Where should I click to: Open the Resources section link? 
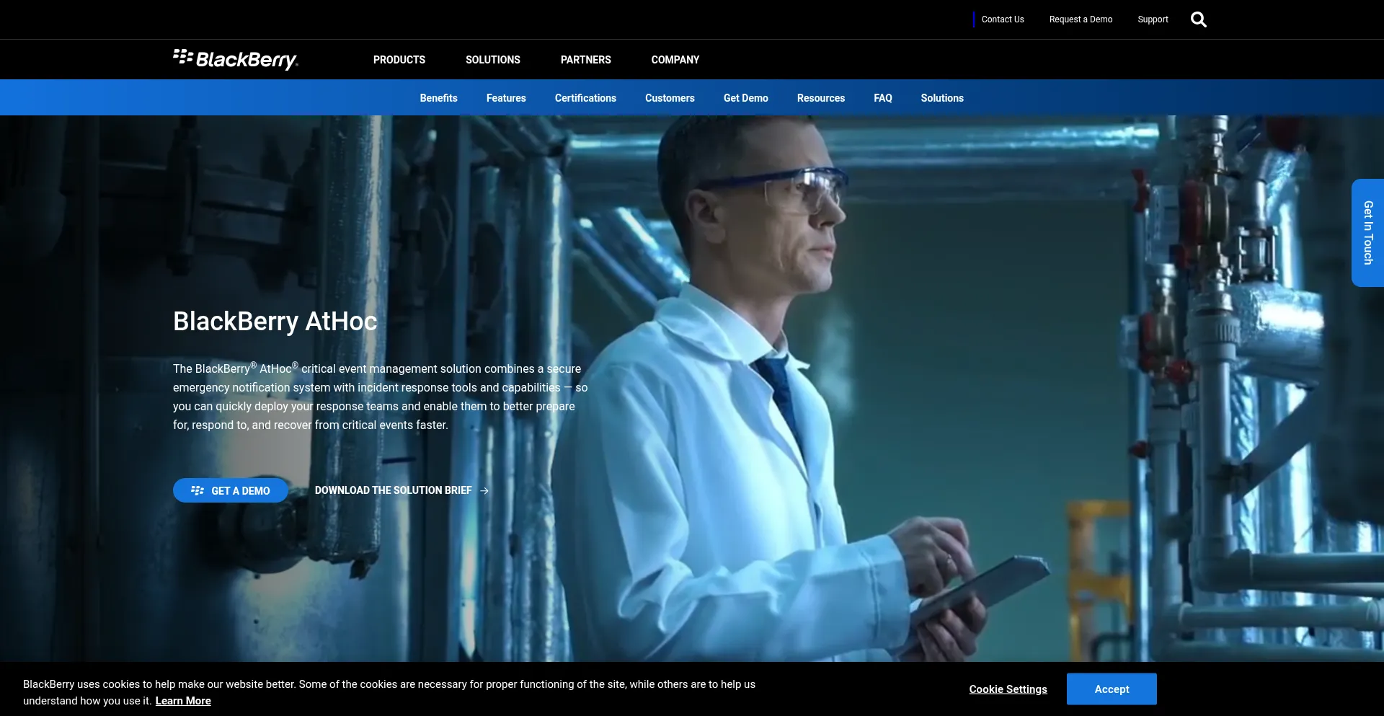(820, 98)
